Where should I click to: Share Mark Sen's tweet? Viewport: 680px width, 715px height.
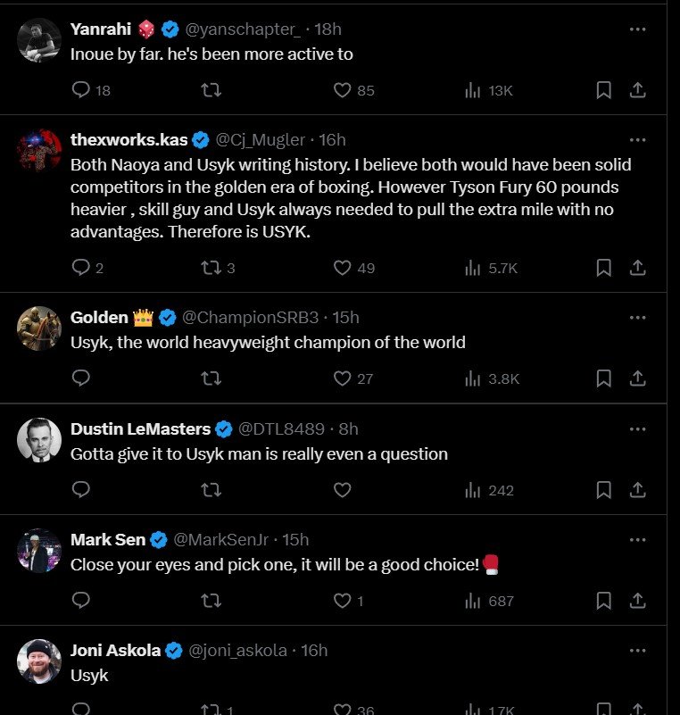coord(638,601)
